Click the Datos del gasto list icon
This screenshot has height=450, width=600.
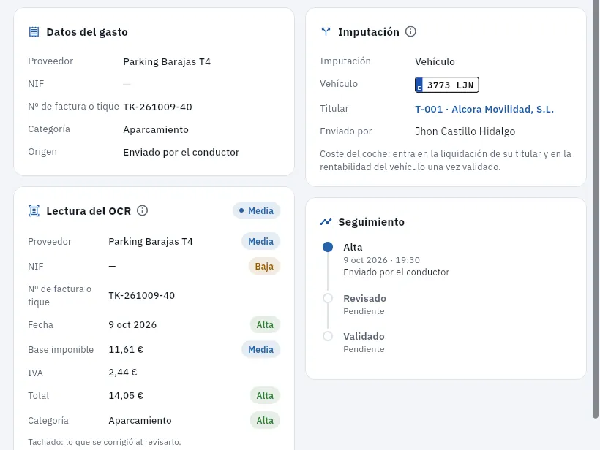pos(34,31)
